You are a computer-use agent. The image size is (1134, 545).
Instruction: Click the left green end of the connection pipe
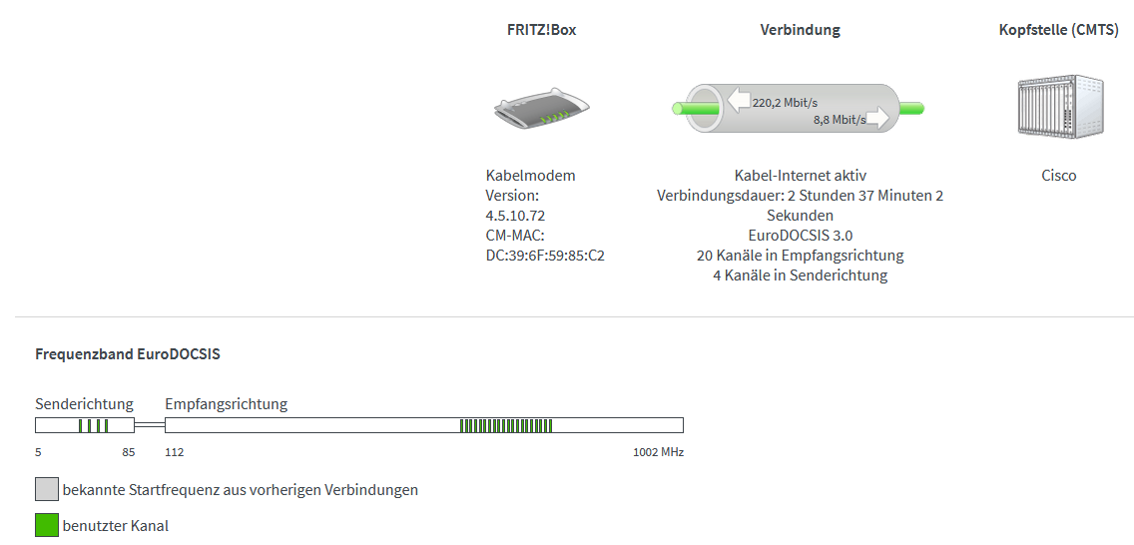680,108
